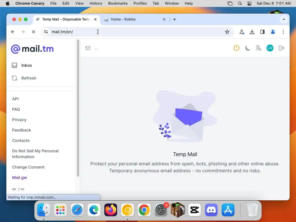Image resolution: width=296 pixels, height=222 pixels.
Task: Open site information icon in address bar
Action: [x=46, y=32]
